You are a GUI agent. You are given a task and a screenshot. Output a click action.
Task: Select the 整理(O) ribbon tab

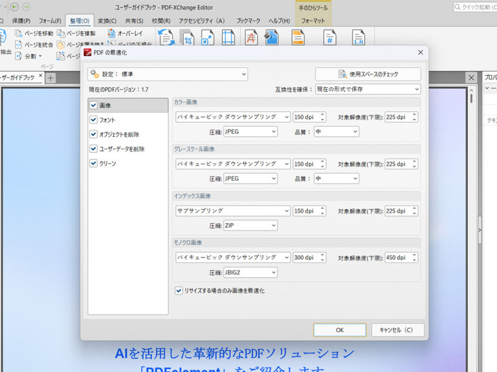tap(80, 21)
